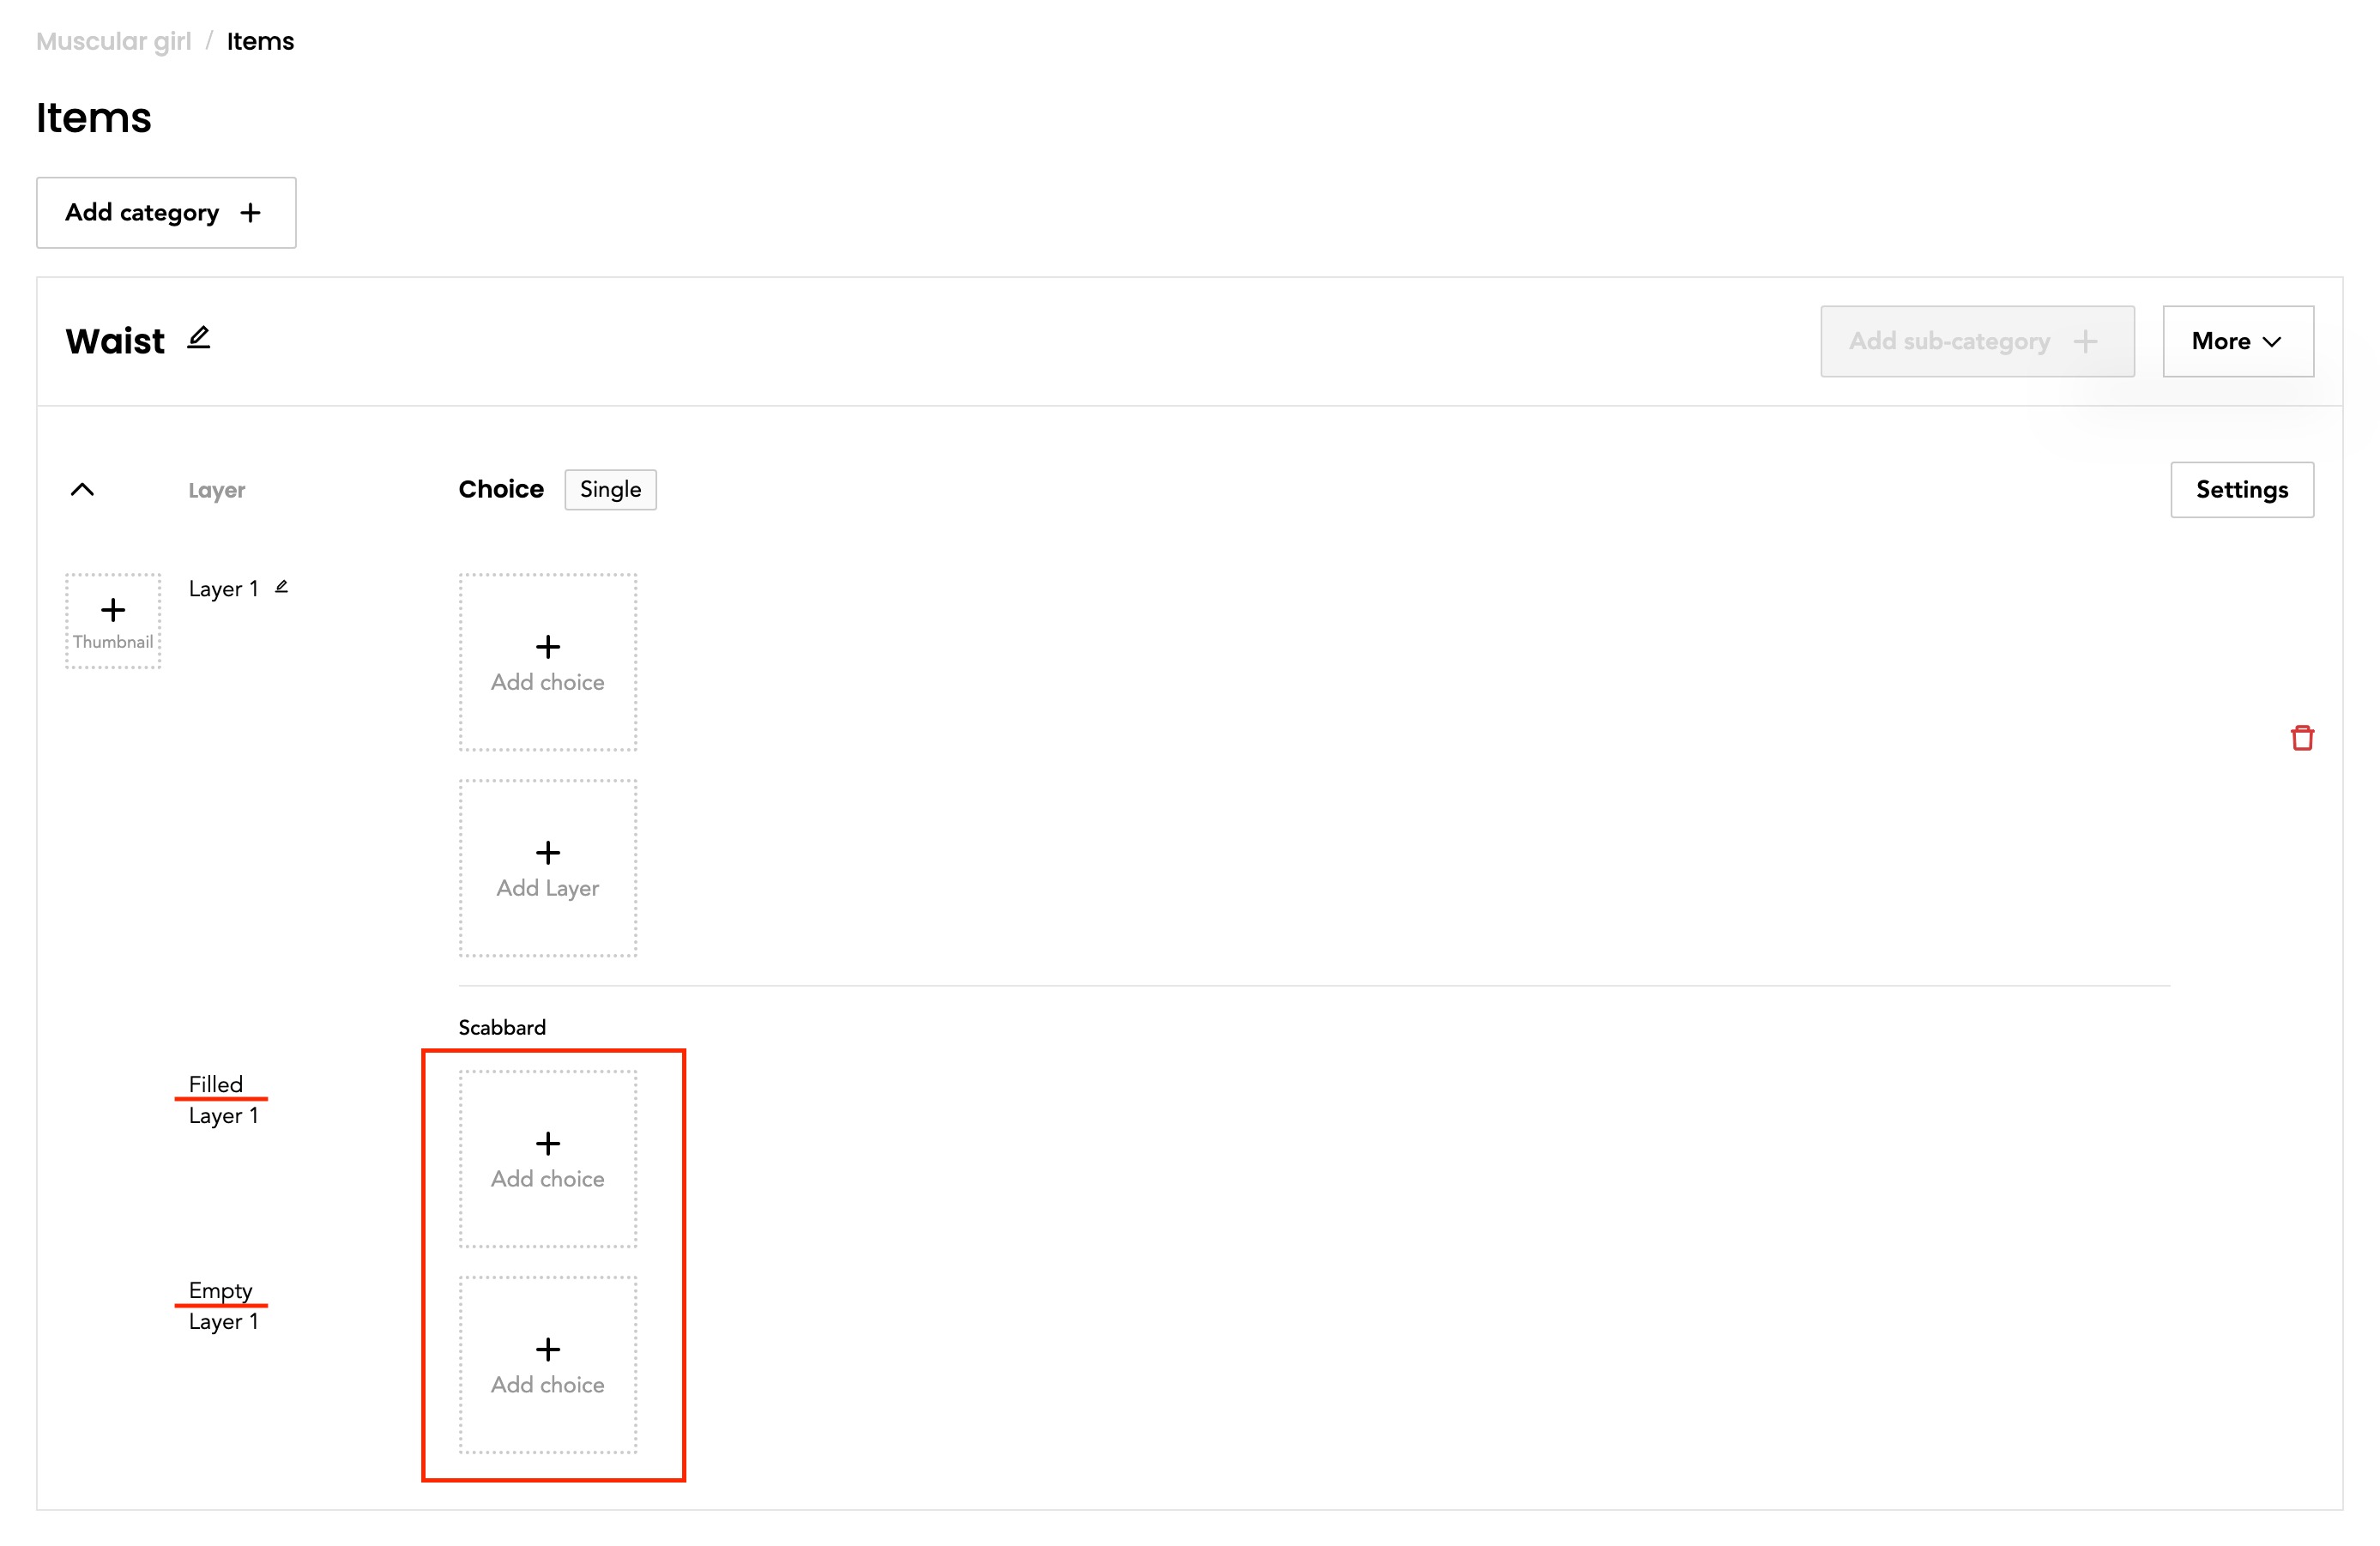The image size is (2380, 1546).
Task: Open the More dropdown menu
Action: (x=2237, y=342)
